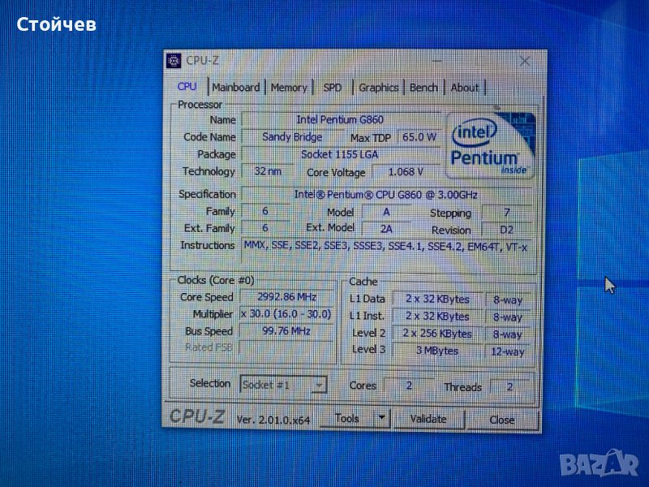Close CPU-Z with the X button
This screenshot has width=649, height=487.
(525, 62)
